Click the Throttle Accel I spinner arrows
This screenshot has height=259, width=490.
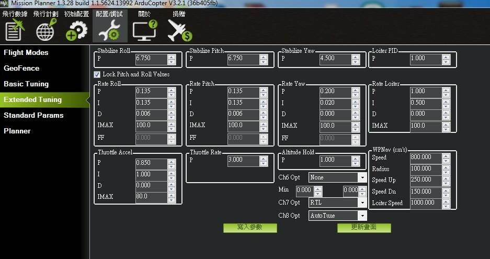(172, 175)
